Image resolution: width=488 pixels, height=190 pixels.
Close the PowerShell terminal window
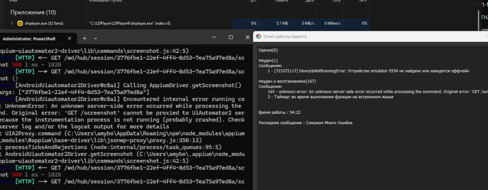point(247,37)
